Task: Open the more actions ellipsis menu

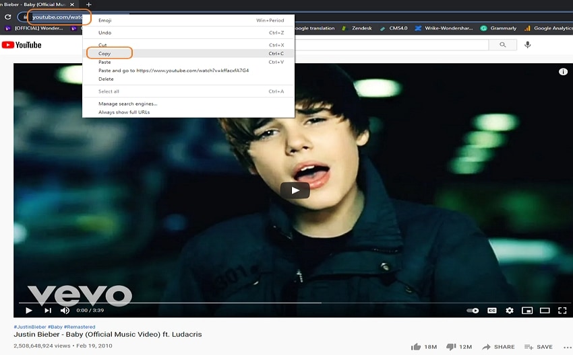Action: 568,348
